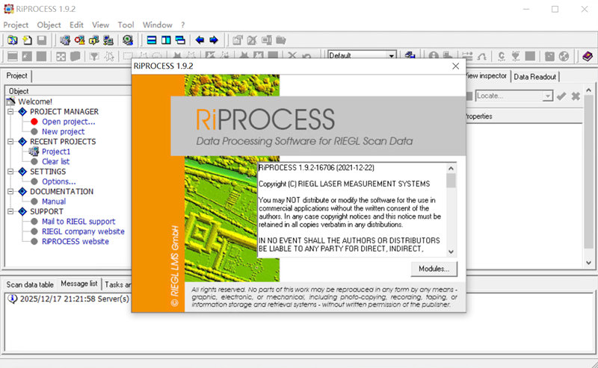Open the Edit menu
The image size is (598, 368).
tap(76, 25)
